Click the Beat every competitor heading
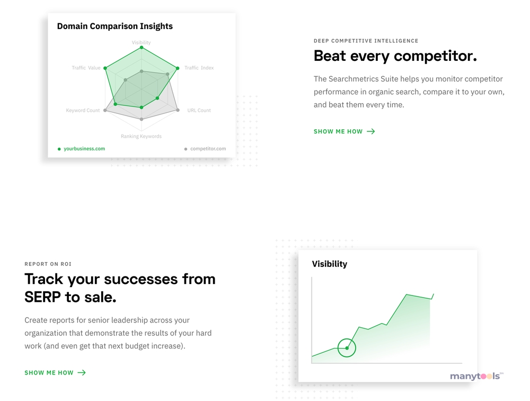Image resolution: width=530 pixels, height=401 pixels. pyautogui.click(x=395, y=56)
